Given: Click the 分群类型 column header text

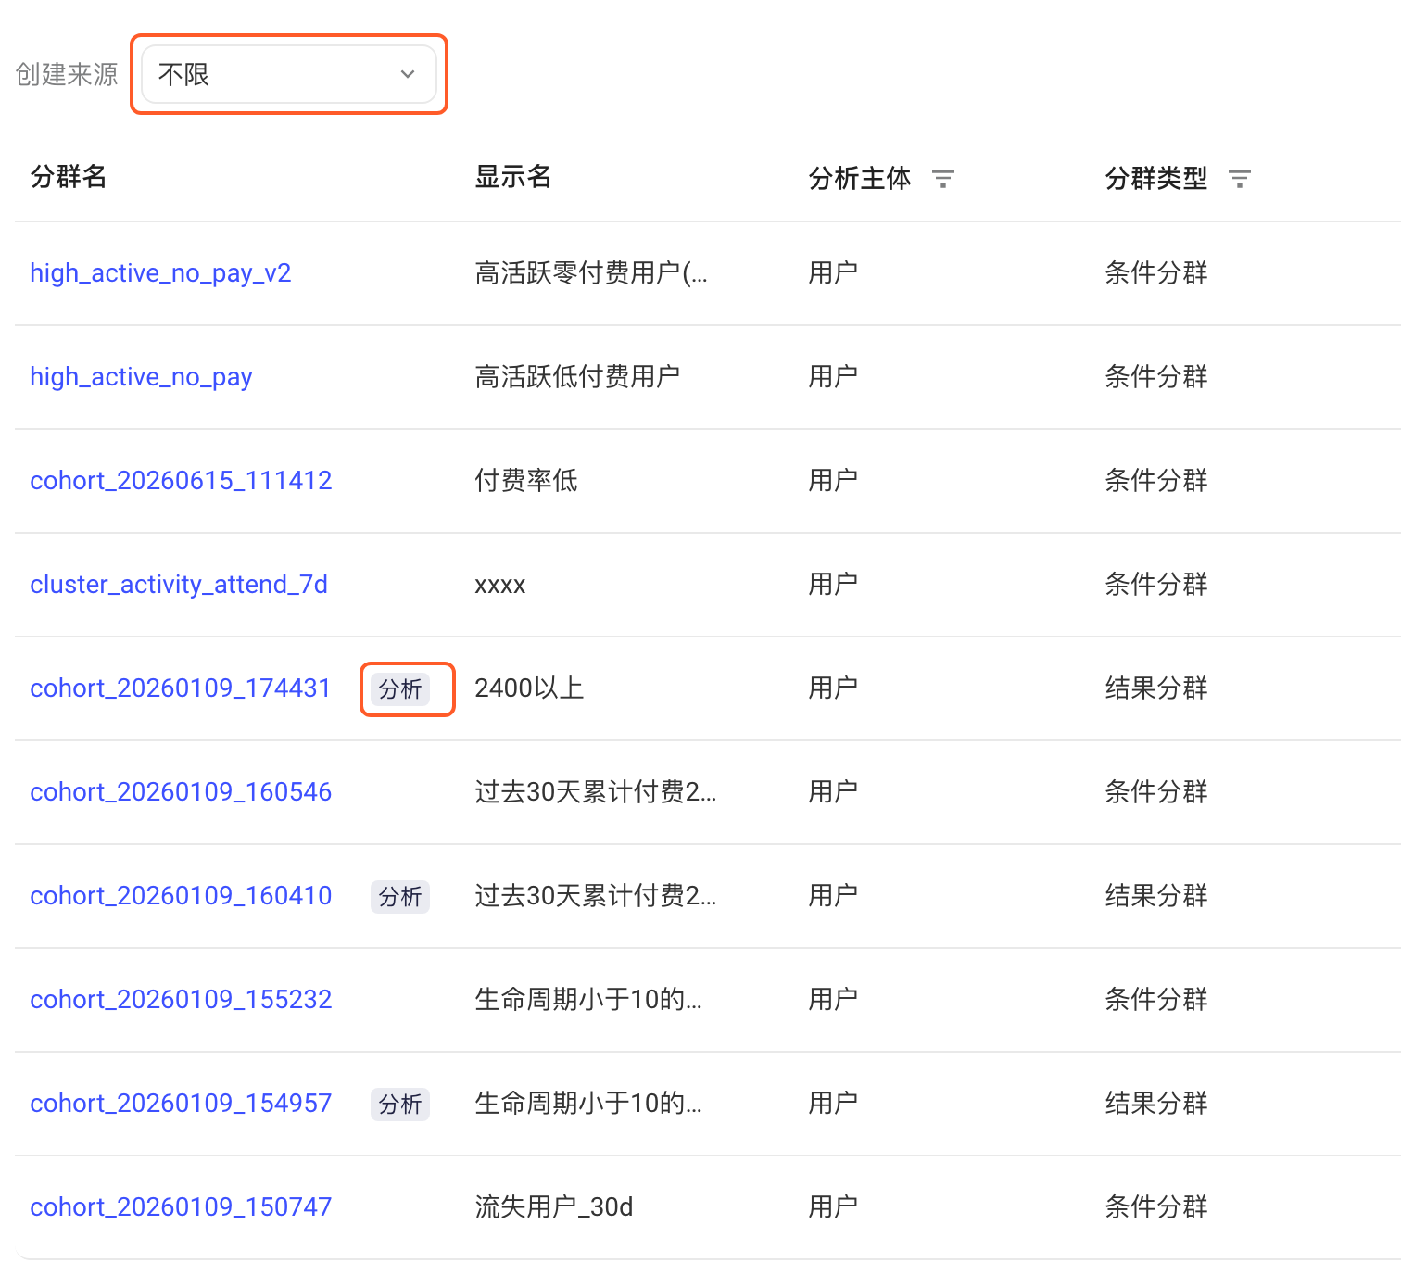Looking at the screenshot, I should pos(1156,179).
